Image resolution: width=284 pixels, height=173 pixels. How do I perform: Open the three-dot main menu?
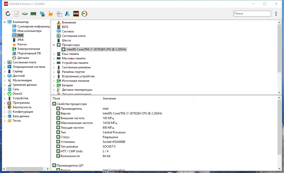tap(276, 14)
